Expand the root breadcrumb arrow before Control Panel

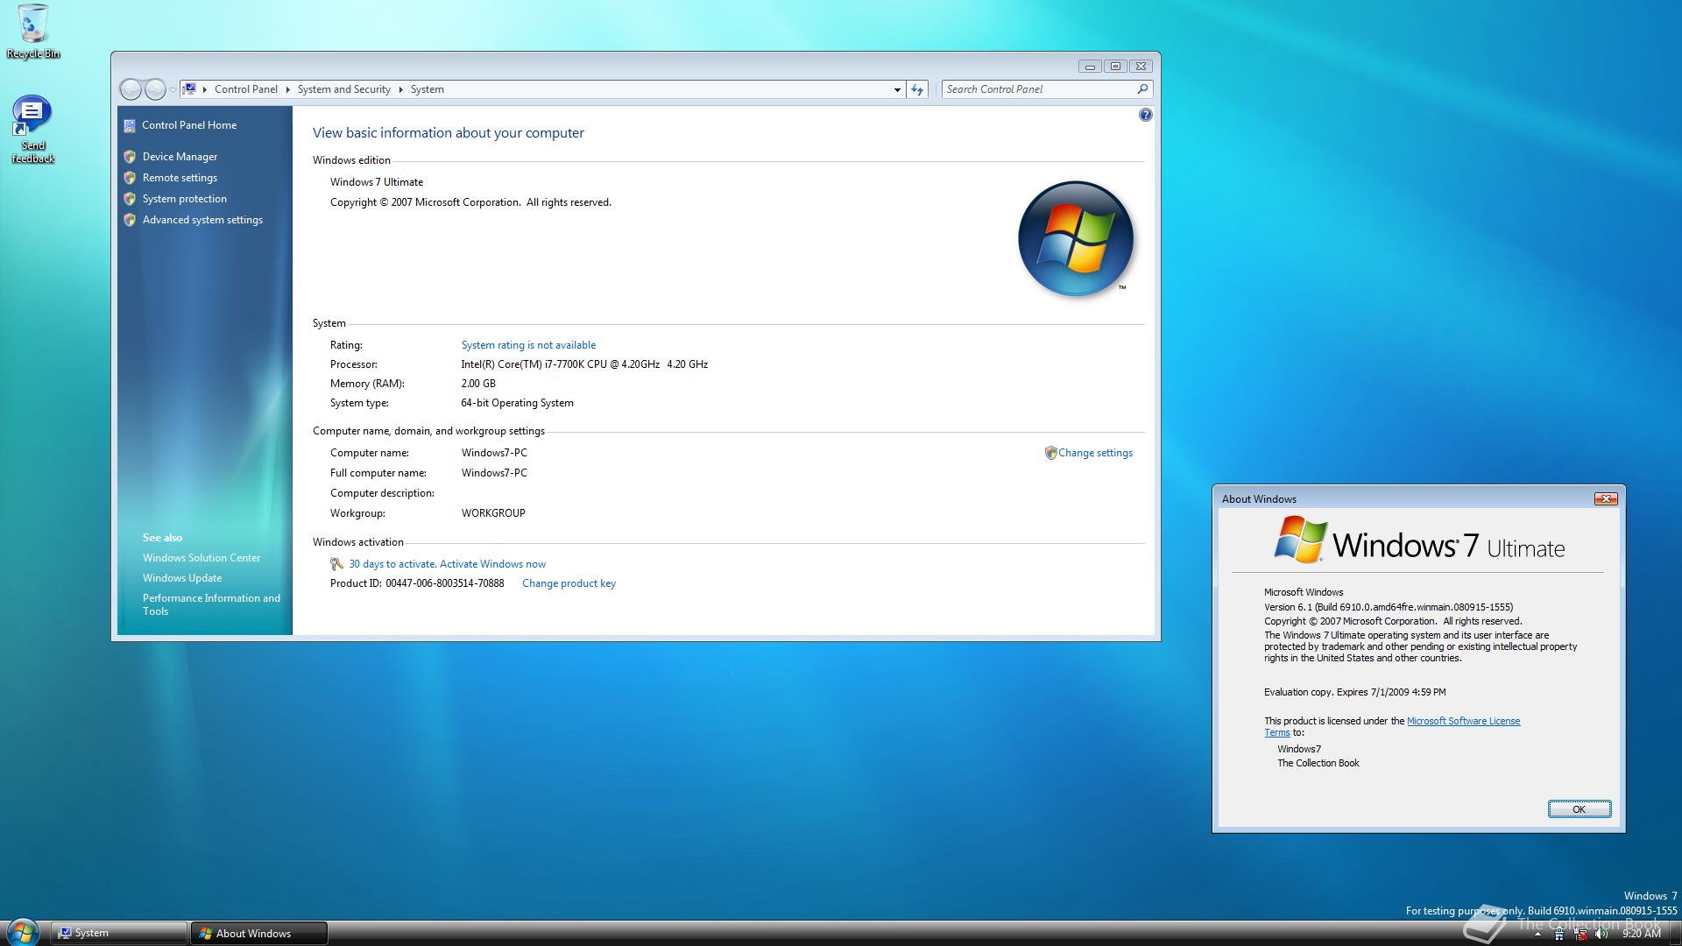coord(205,89)
